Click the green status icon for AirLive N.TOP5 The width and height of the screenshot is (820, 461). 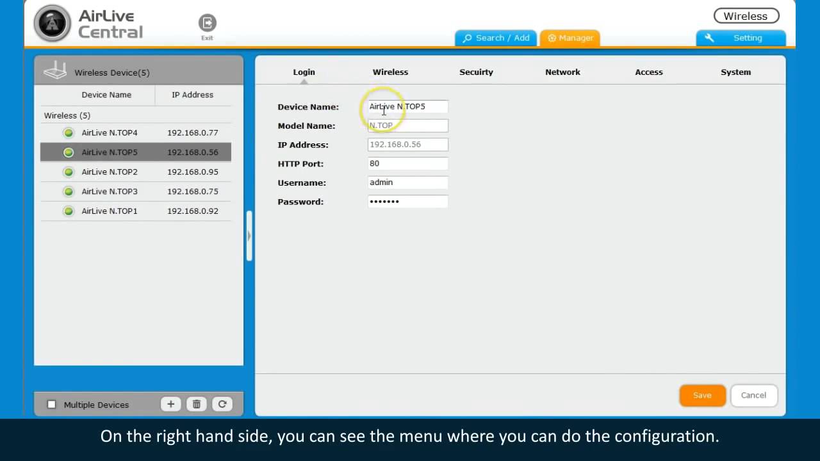pos(69,152)
